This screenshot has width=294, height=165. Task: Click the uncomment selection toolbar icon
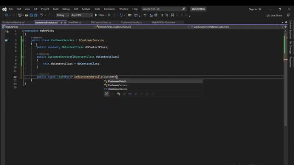point(166,15)
